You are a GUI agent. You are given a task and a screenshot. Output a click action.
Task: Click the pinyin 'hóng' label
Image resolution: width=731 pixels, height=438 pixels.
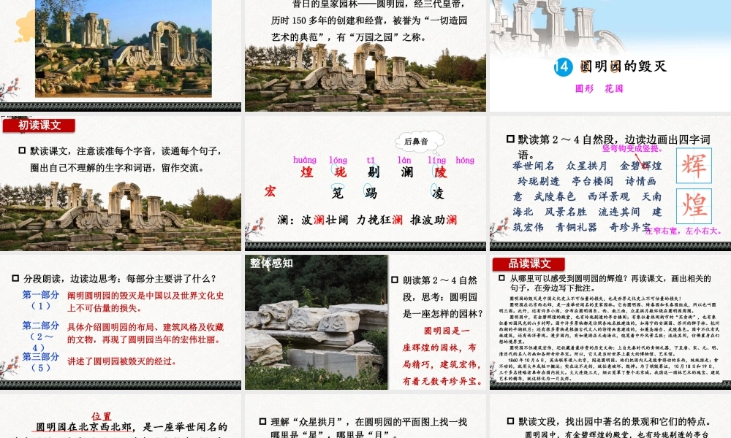[x=465, y=160]
